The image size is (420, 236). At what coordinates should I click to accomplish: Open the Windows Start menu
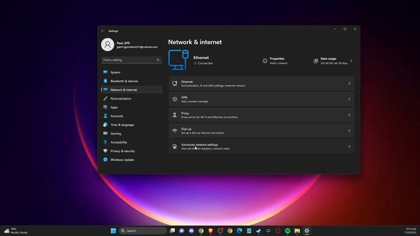coord(114,231)
